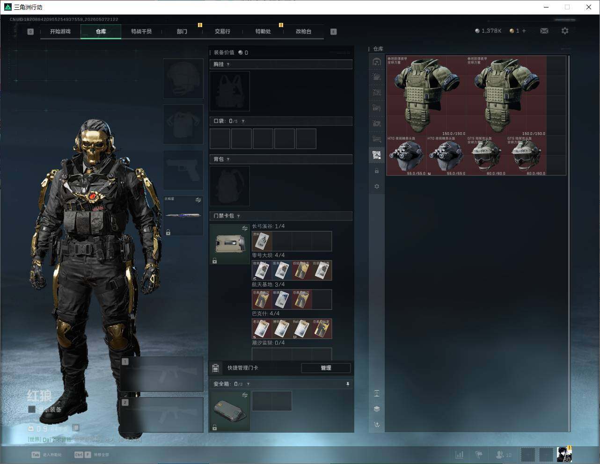Screen dimensions: 600x464
Task: Select the keycard under 长弓溪谷
Action: [x=262, y=241]
